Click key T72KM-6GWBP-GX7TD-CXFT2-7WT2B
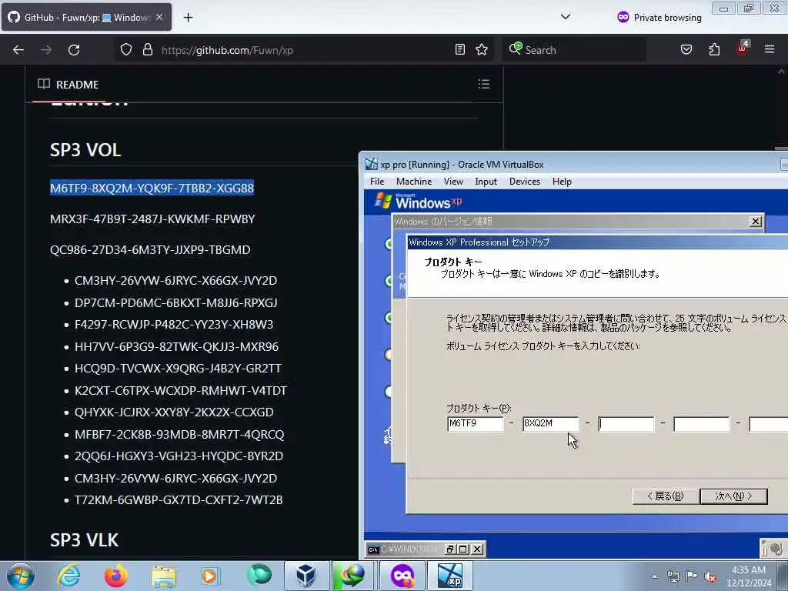Image resolution: width=788 pixels, height=591 pixels. coord(179,500)
